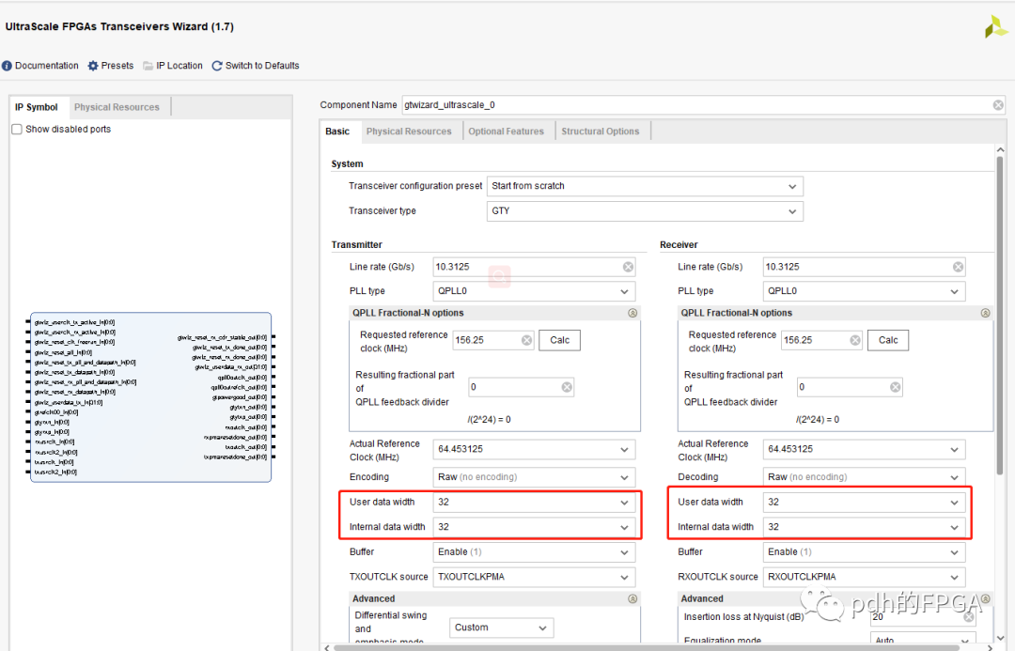Click Switch to Defaults refresh icon

(217, 66)
